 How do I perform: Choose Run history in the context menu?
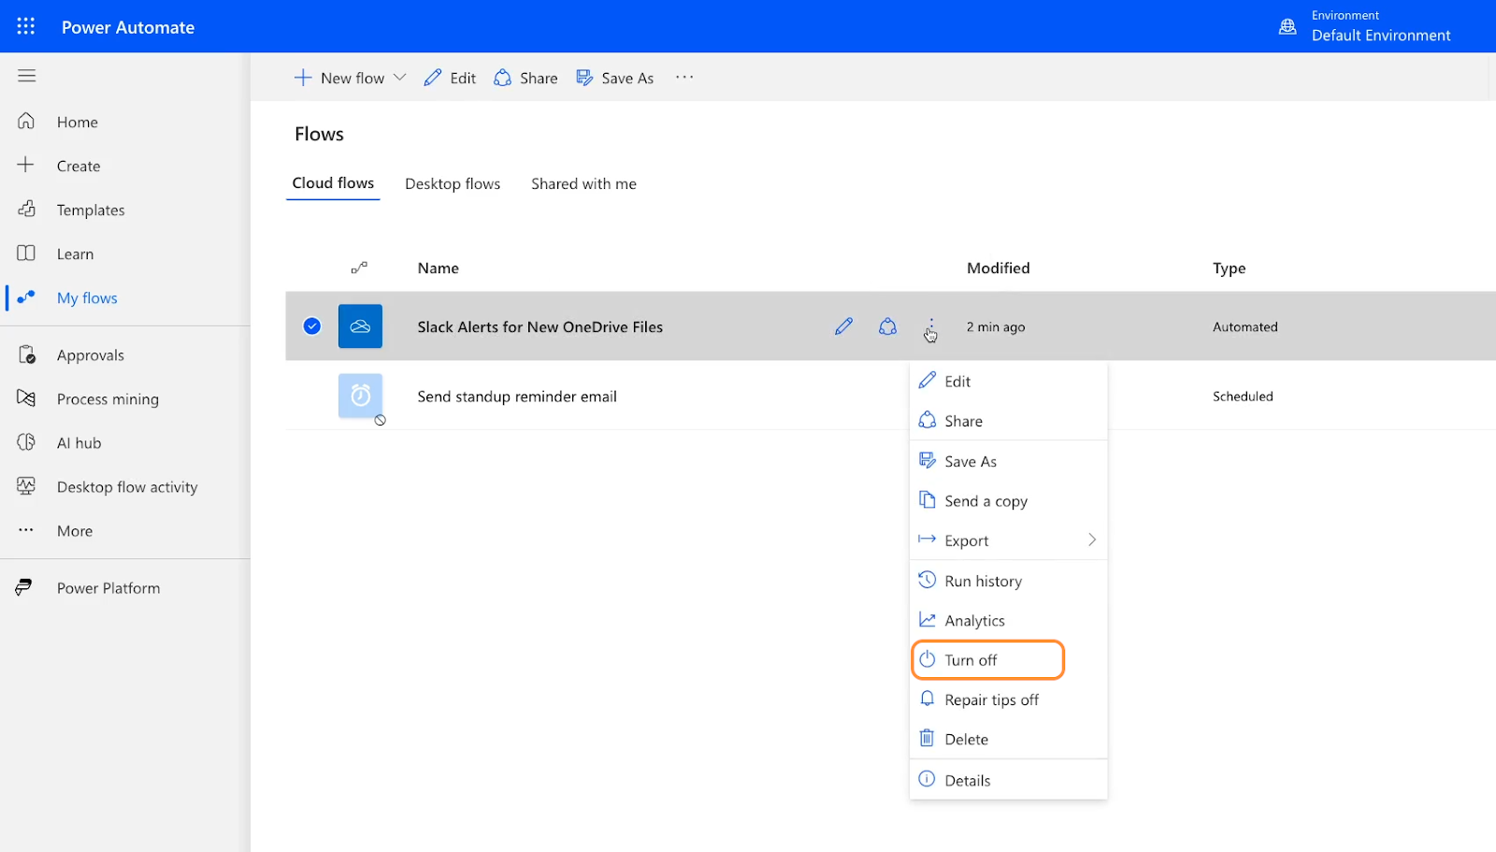tap(1008, 581)
